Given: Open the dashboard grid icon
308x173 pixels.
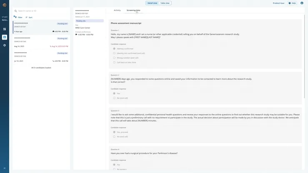Looking at the screenshot, I should [x=5, y=29].
